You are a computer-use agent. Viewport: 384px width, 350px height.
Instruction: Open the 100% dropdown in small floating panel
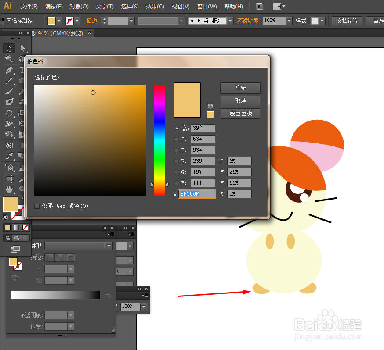pyautogui.click(x=144, y=307)
